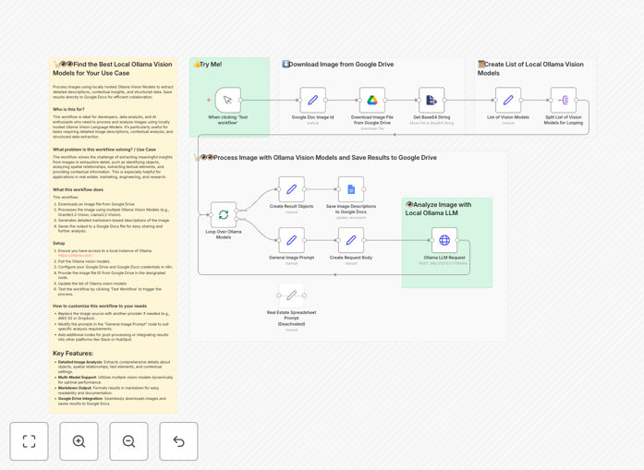Open the List of Vision Models node
The image size is (644, 470).
click(x=508, y=100)
